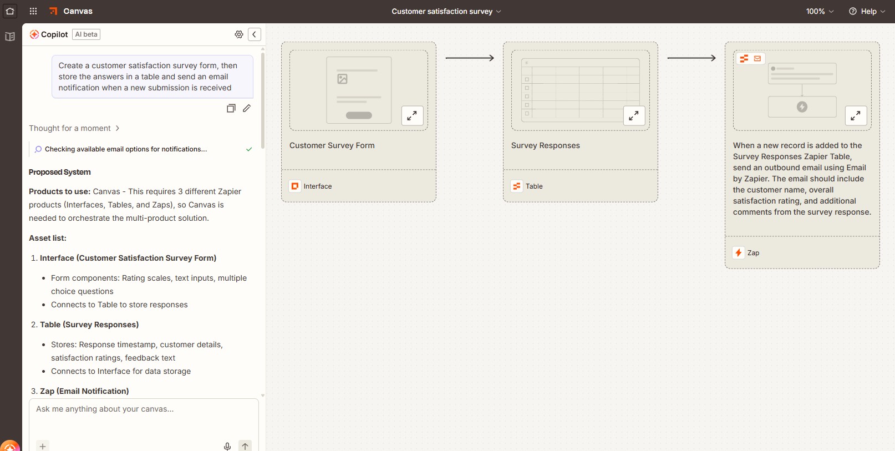Click the Survey Responses table thumbnail
The image size is (895, 451).
(x=581, y=90)
